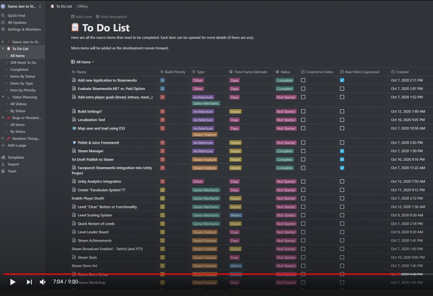Click Complete status tag on Steam Manager row
This screenshot has height=296, width=433.
coord(284,151)
